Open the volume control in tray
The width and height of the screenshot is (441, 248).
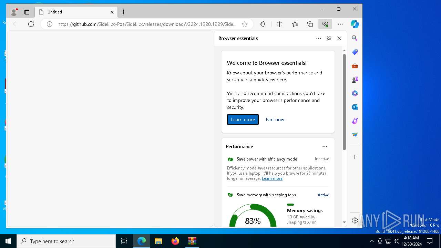tap(396, 241)
